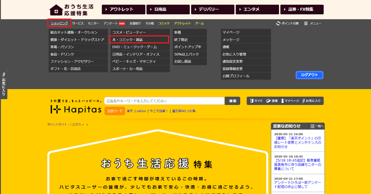Click the おうち生活応援特集 house logo
Image resolution: width=371 pixels, height=194 pixels.
(x=71, y=10)
